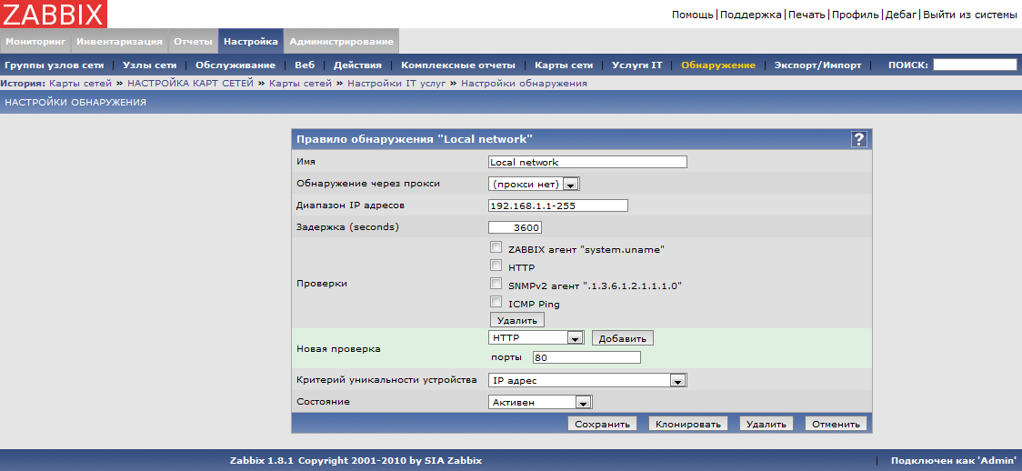Viewport: 1022px width, 471px height.
Task: Open Настройки IT услуг history link
Action: point(397,84)
